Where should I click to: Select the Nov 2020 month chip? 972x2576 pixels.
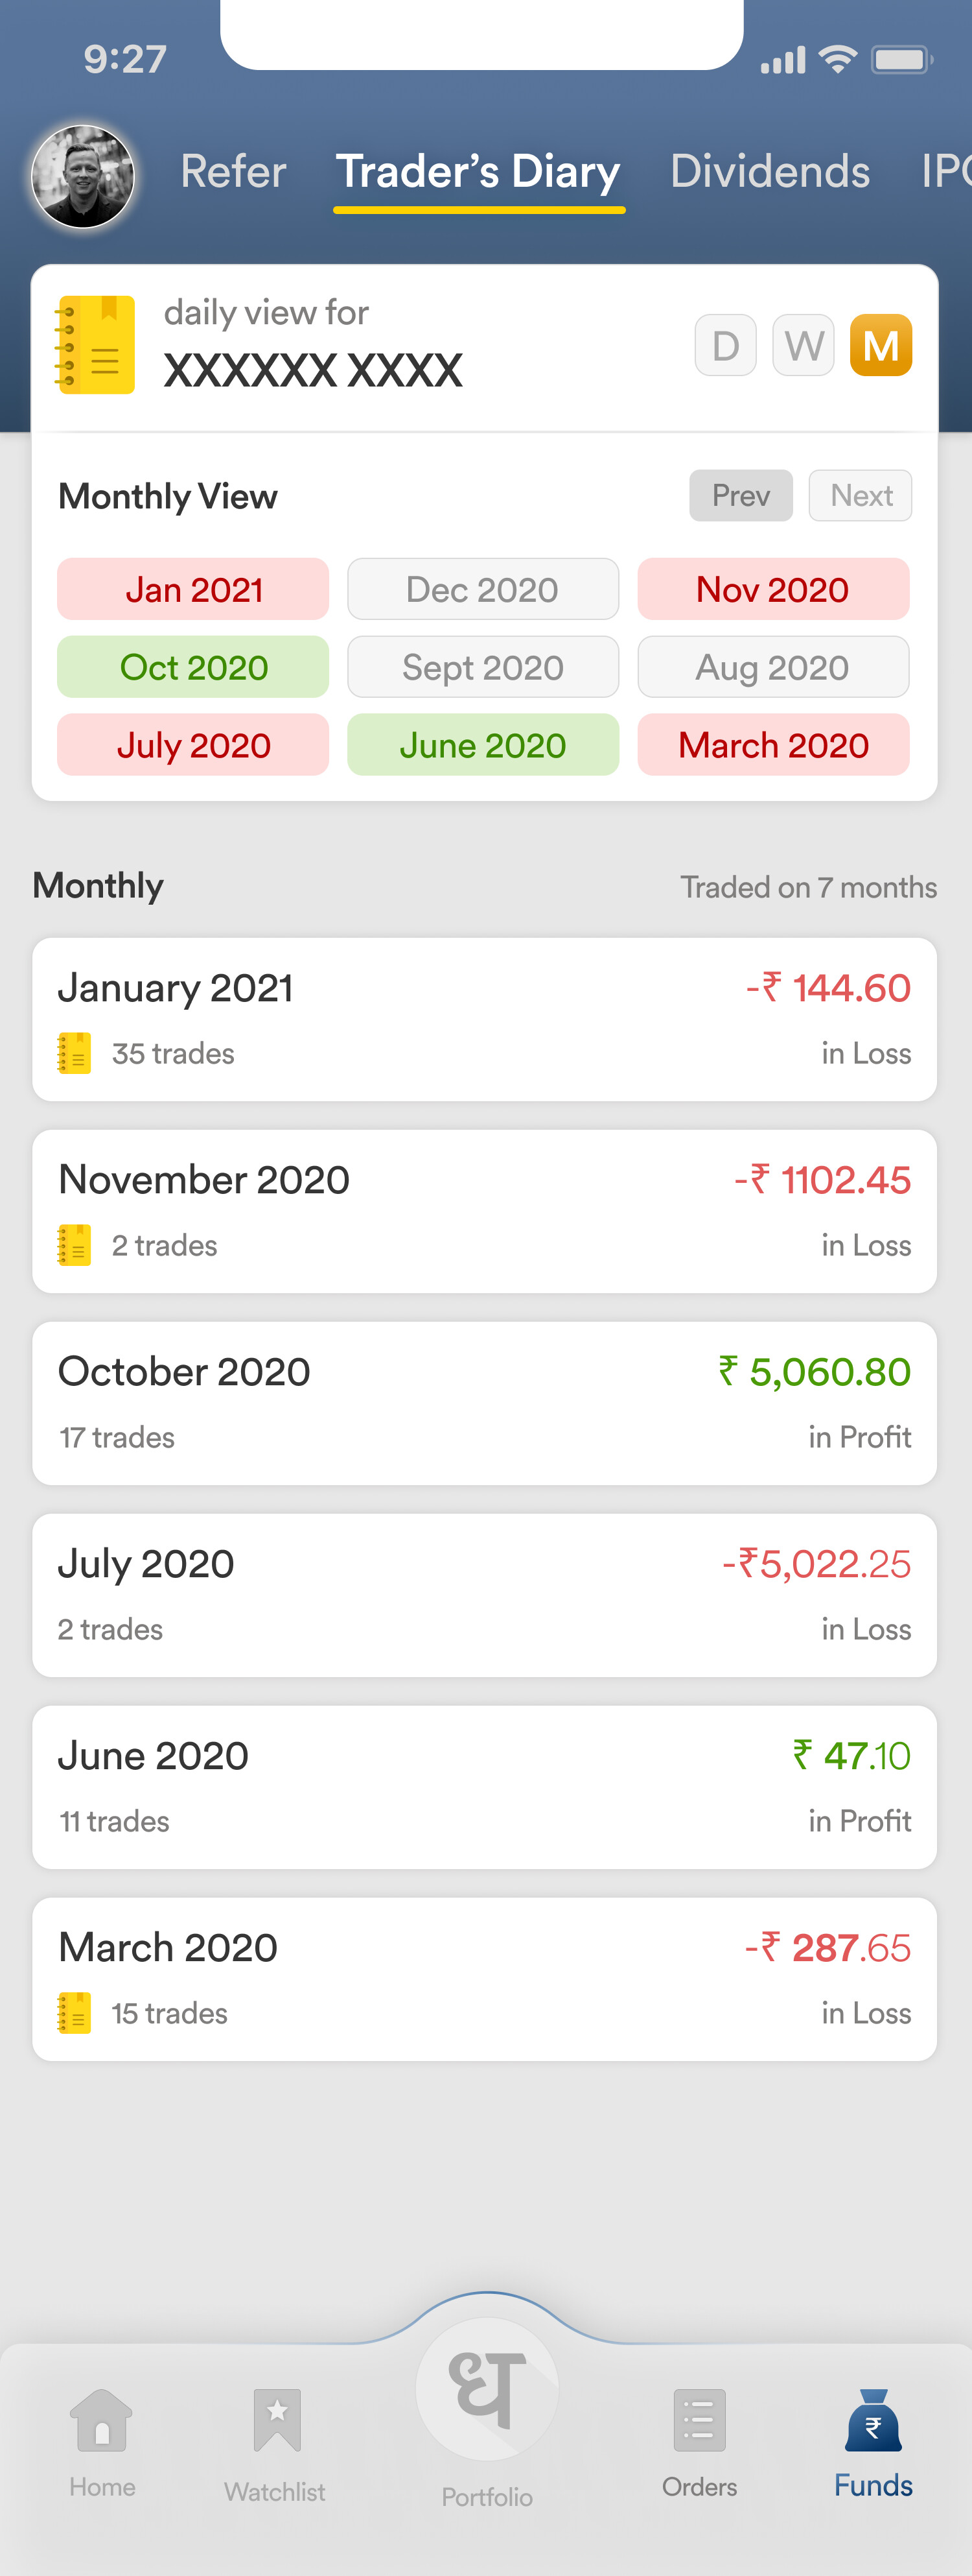pyautogui.click(x=773, y=589)
